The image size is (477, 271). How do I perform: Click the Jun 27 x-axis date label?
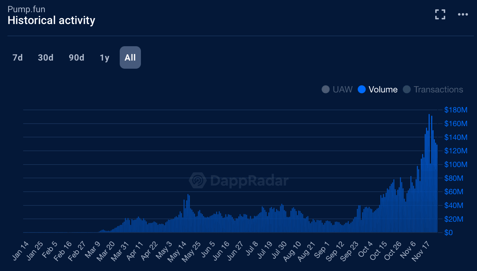(x=235, y=251)
